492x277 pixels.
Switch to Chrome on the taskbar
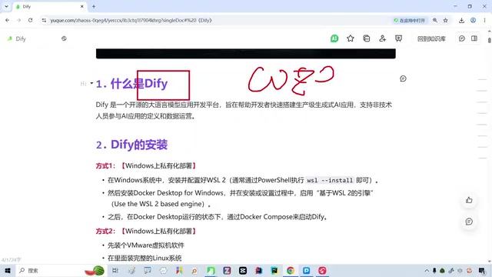pos(291,270)
